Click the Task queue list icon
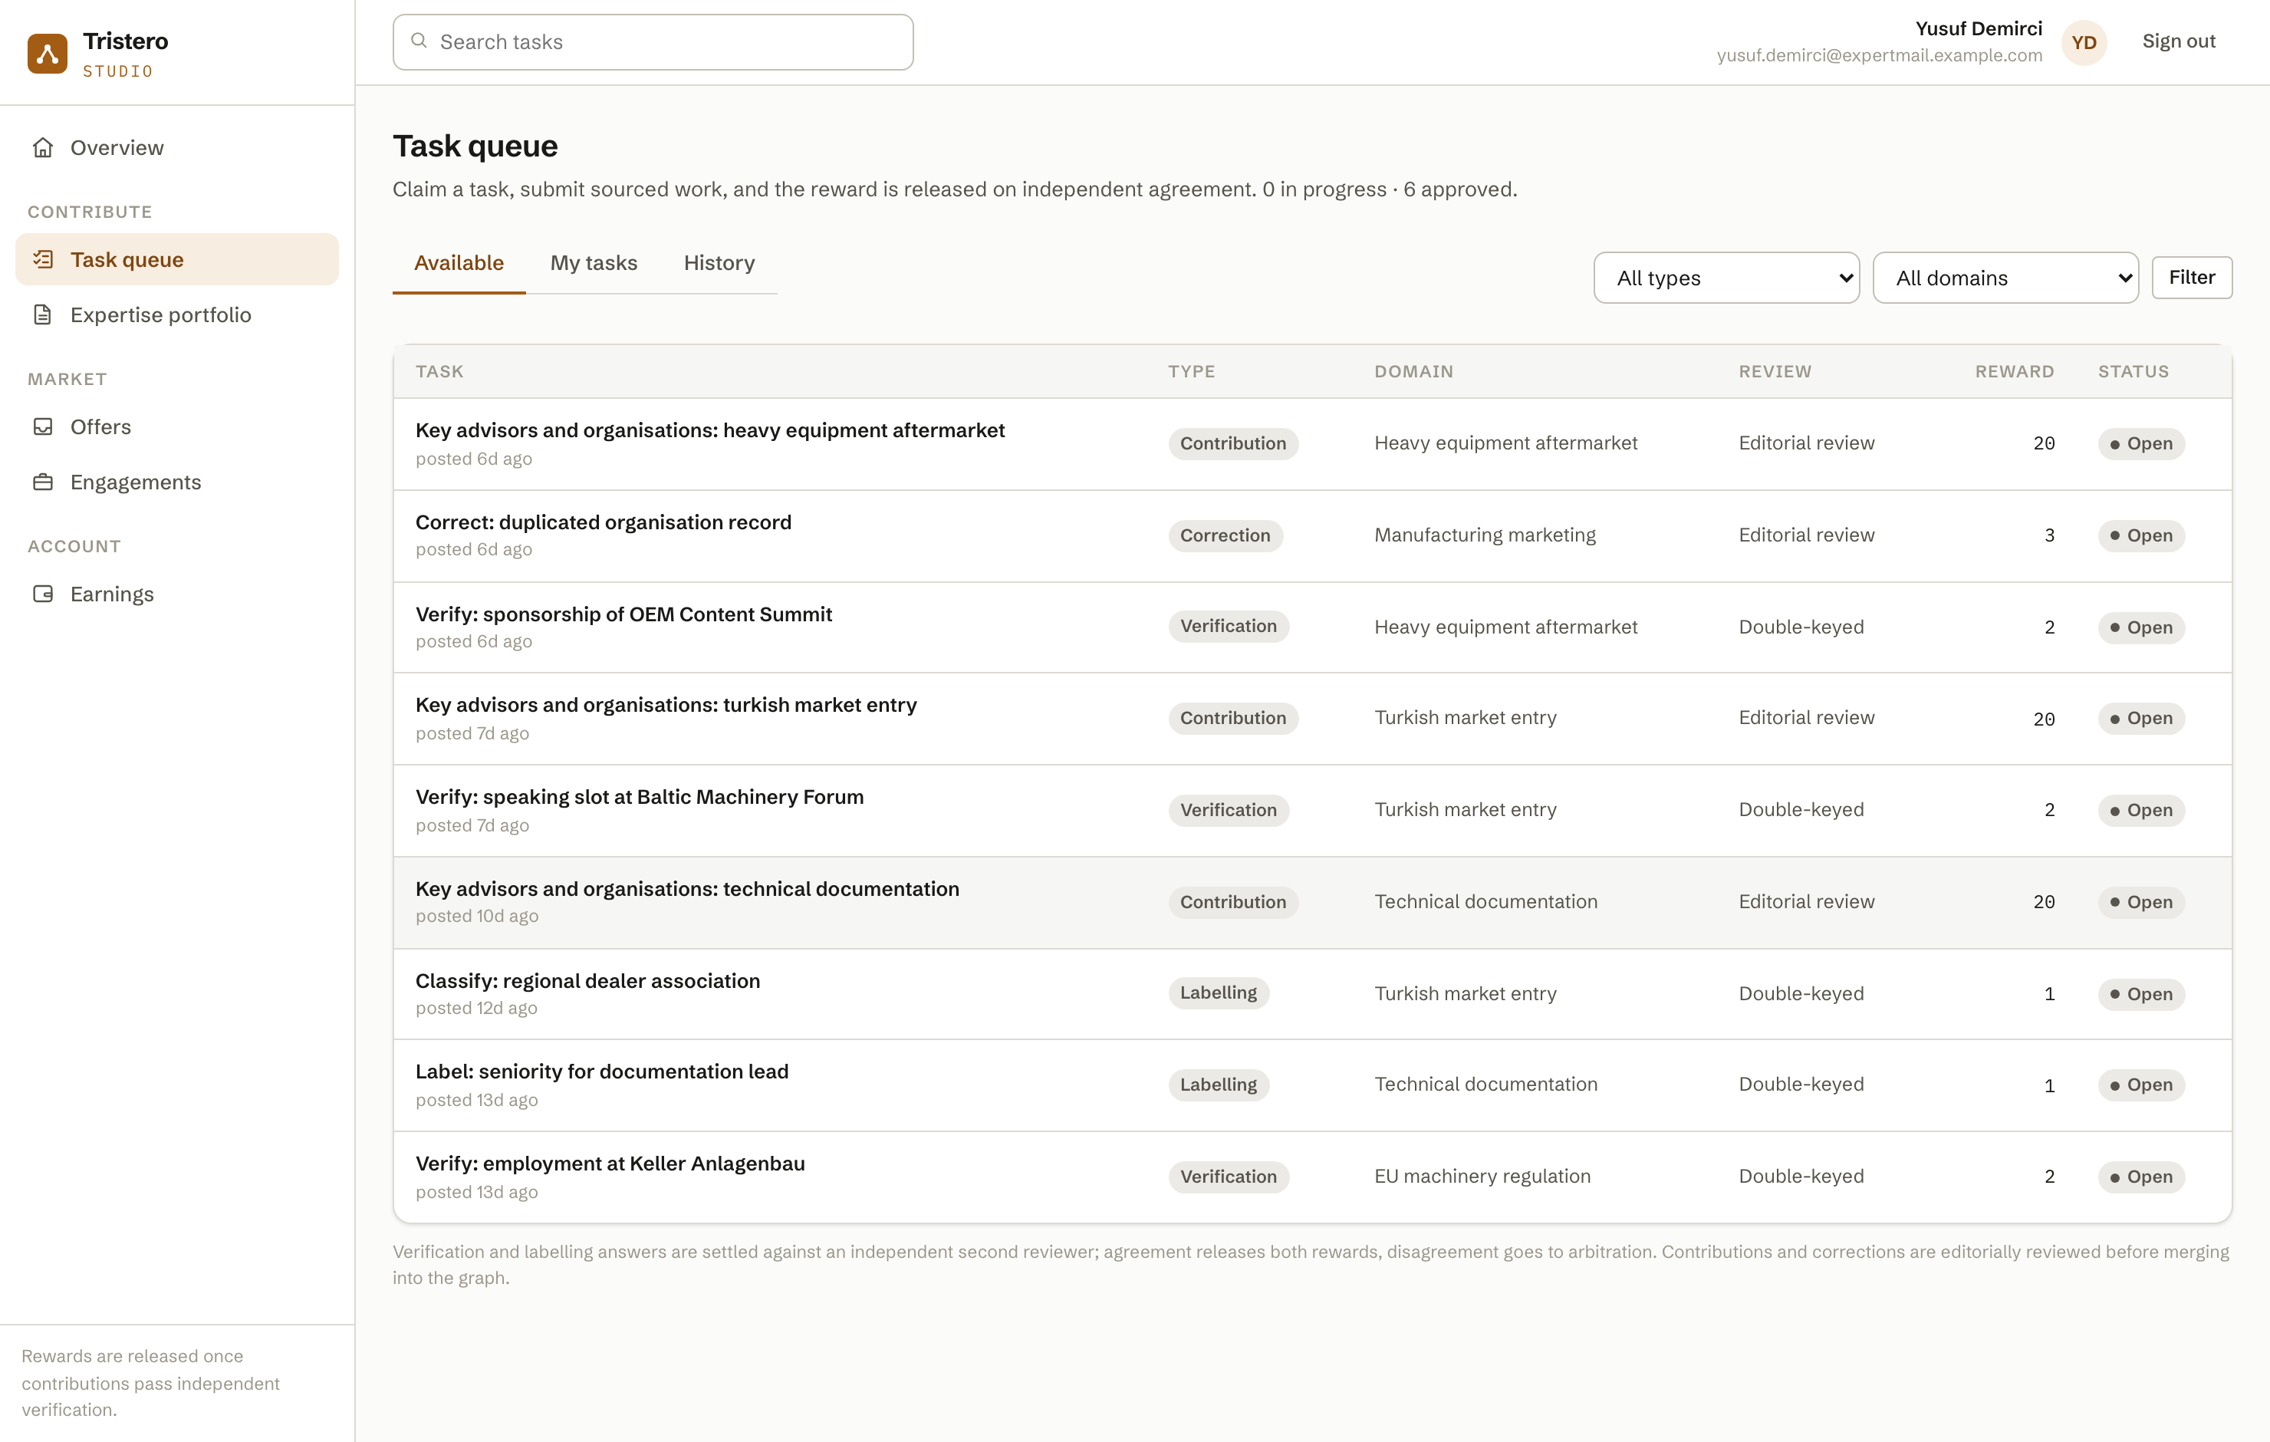This screenshot has width=2270, height=1442. click(x=44, y=259)
